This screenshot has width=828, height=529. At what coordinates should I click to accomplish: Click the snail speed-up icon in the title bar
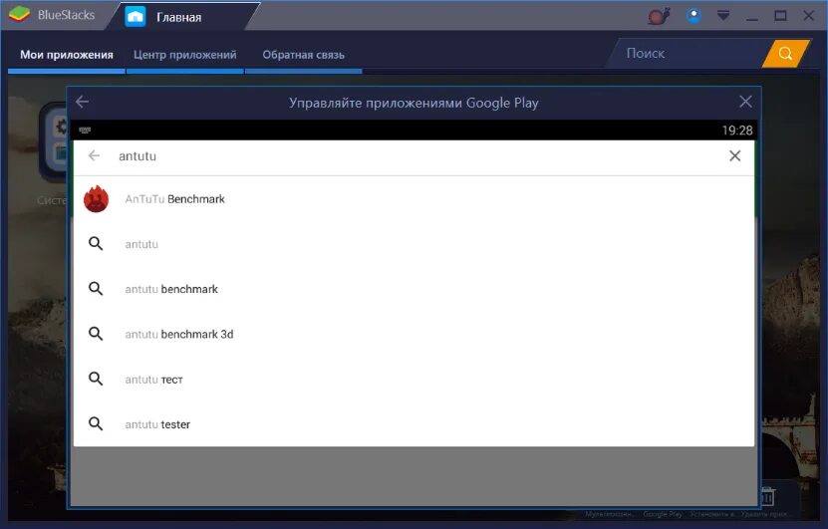pyautogui.click(x=659, y=16)
